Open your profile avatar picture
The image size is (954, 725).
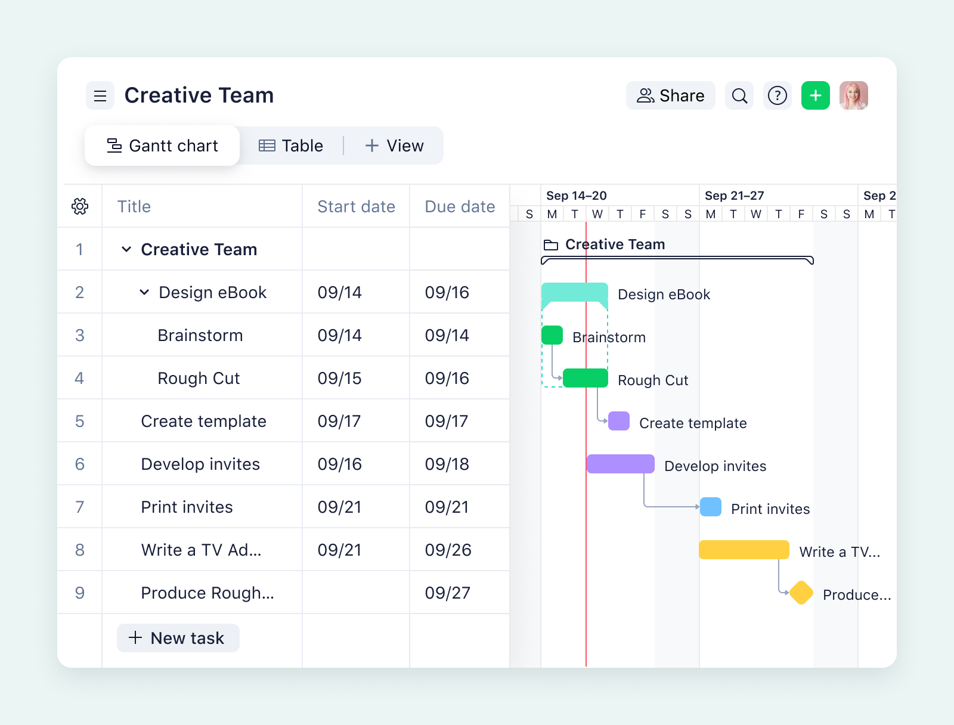(x=854, y=95)
